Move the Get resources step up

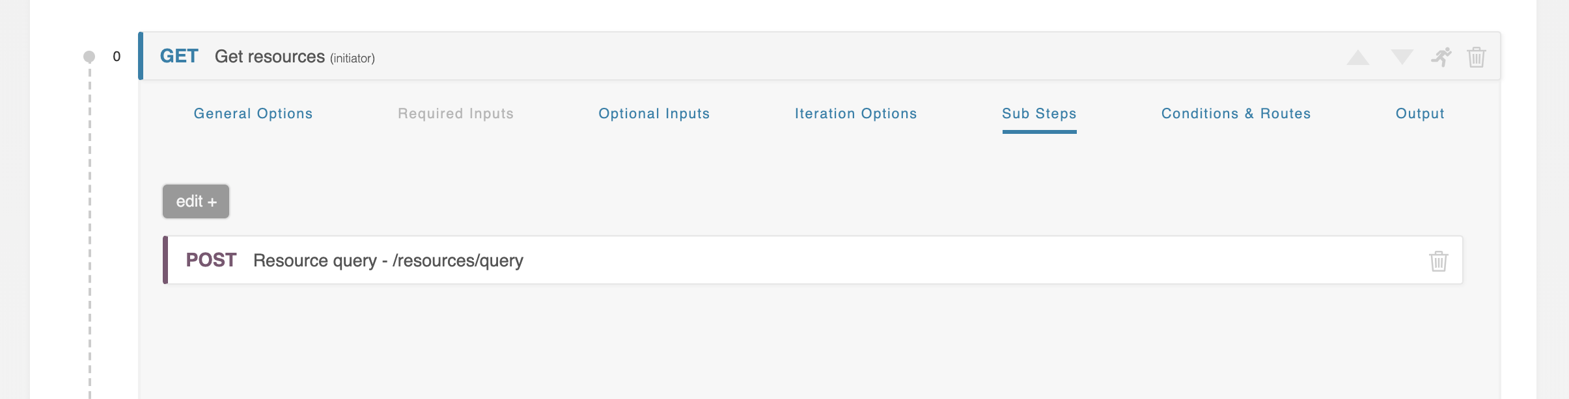pos(1357,58)
